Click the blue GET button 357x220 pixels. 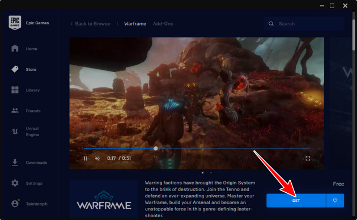coord(296,200)
